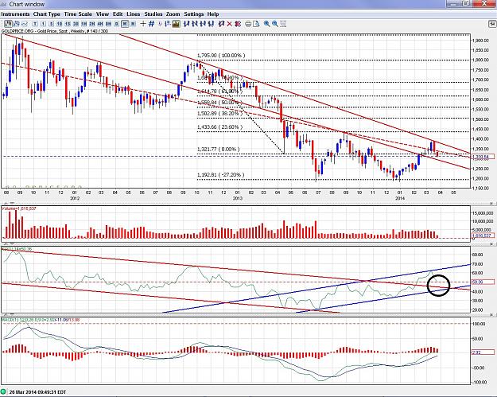Open print preview page icon

pyautogui.click(x=257, y=24)
